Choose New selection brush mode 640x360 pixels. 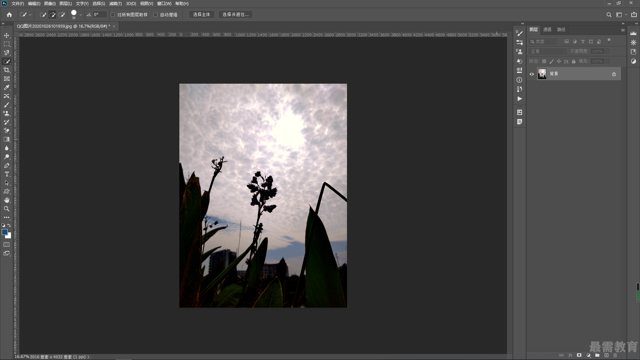(x=43, y=15)
